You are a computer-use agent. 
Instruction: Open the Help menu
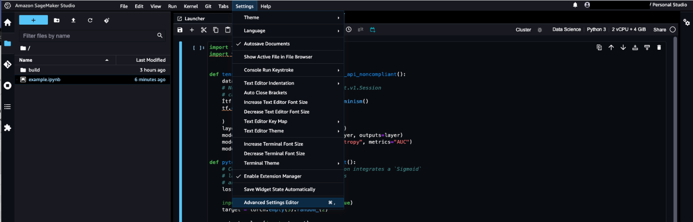[x=265, y=6]
